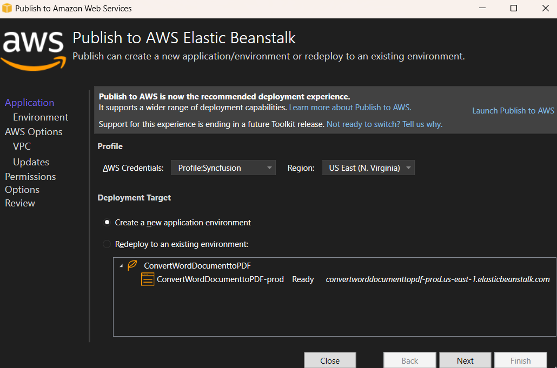557x368 pixels.
Task: Collapse the ConvertWordDocumenttoPDF tree node
Action: (x=121, y=266)
